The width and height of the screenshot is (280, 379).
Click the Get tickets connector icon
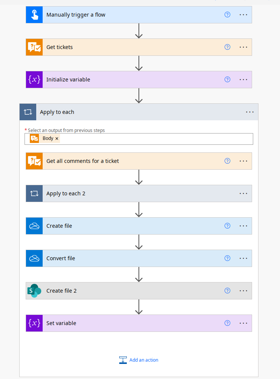point(34,47)
